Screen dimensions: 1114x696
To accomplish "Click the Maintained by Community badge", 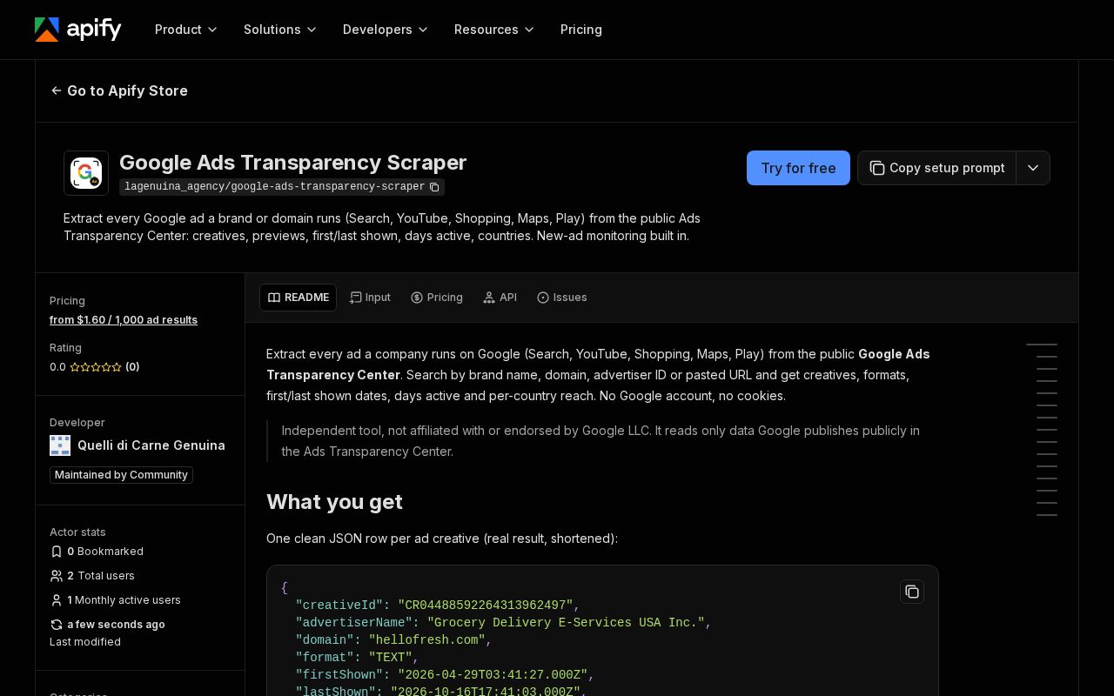I will tap(121, 475).
